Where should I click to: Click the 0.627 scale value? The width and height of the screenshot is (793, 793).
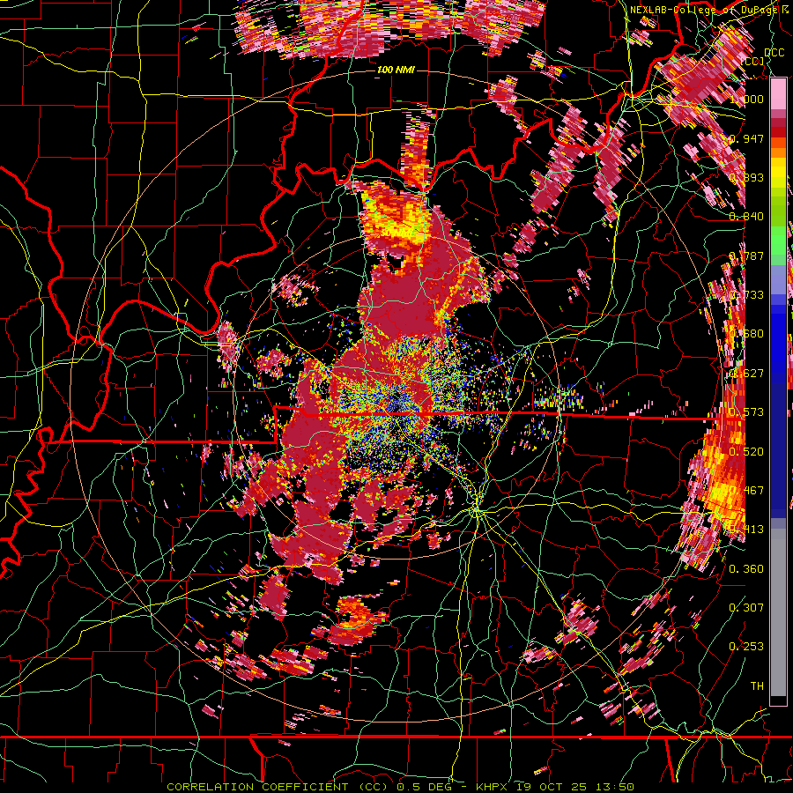[746, 374]
